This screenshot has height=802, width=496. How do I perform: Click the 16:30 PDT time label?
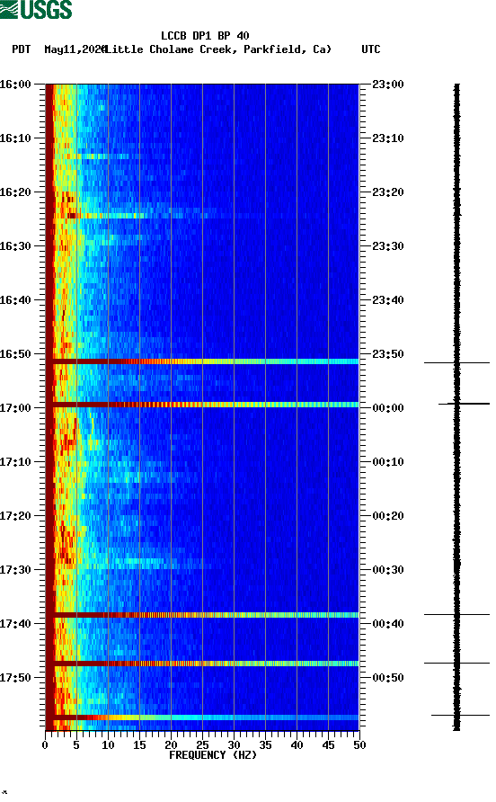coord(15,246)
